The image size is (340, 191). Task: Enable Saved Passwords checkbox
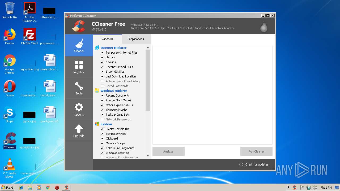(102, 86)
